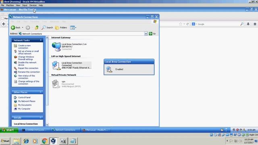Click the Internet Gateway group heading

point(61,37)
